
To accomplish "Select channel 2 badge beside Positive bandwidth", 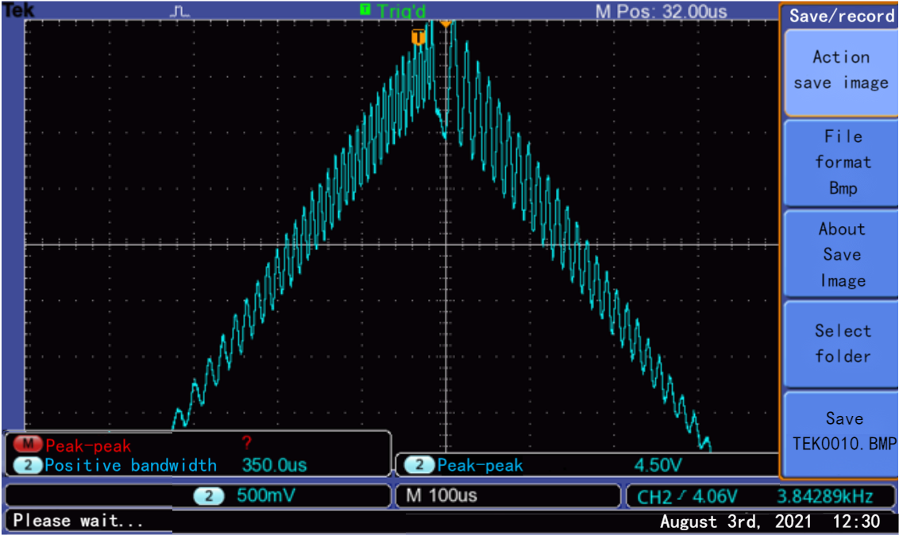I will 28,465.
